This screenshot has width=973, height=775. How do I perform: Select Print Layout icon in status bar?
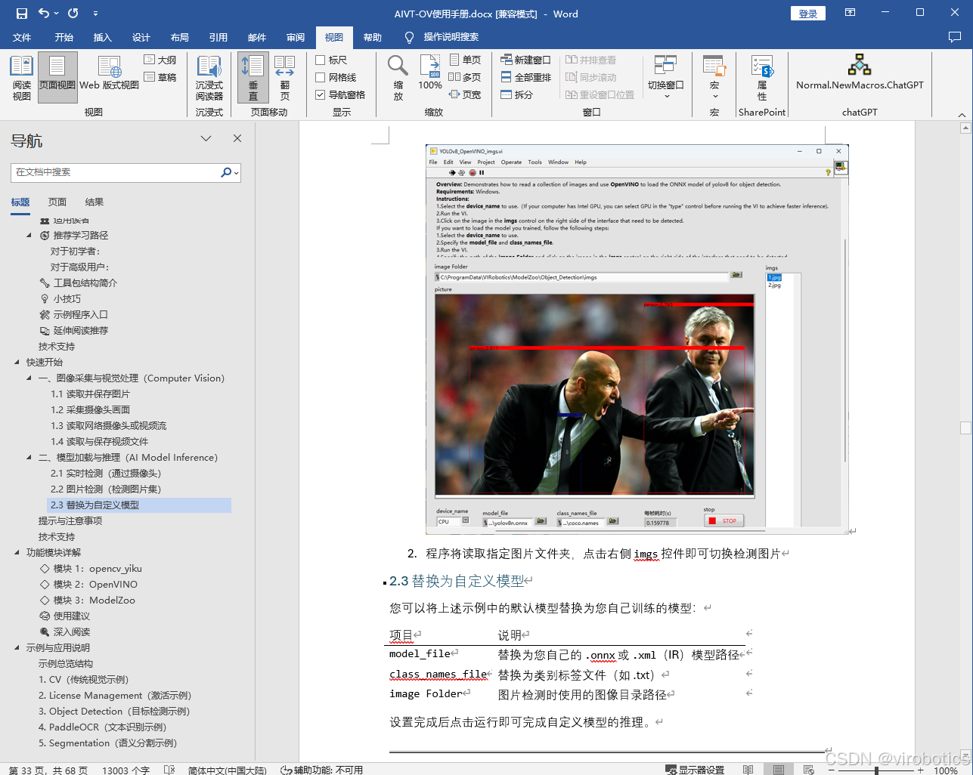click(x=779, y=770)
